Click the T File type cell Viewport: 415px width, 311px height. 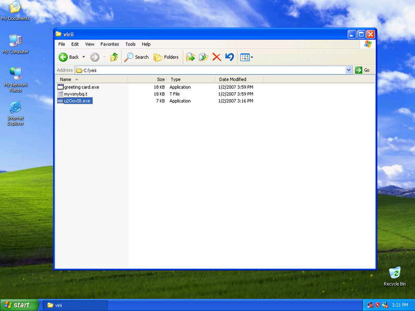175,94
